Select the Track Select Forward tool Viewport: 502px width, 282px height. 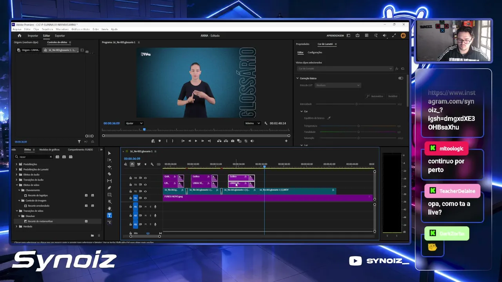tap(109, 160)
